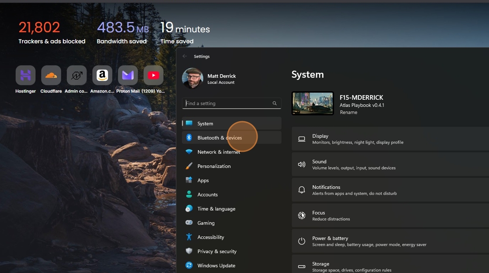Open Storage space settings

390,264
